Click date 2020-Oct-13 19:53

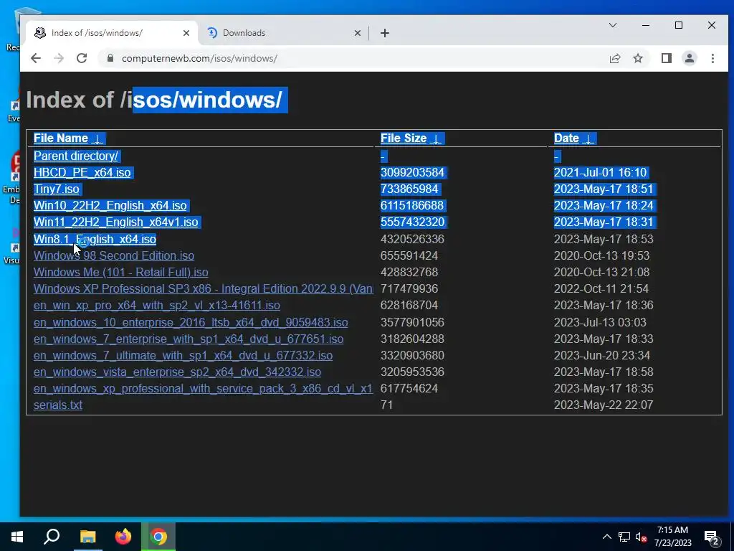coord(601,256)
